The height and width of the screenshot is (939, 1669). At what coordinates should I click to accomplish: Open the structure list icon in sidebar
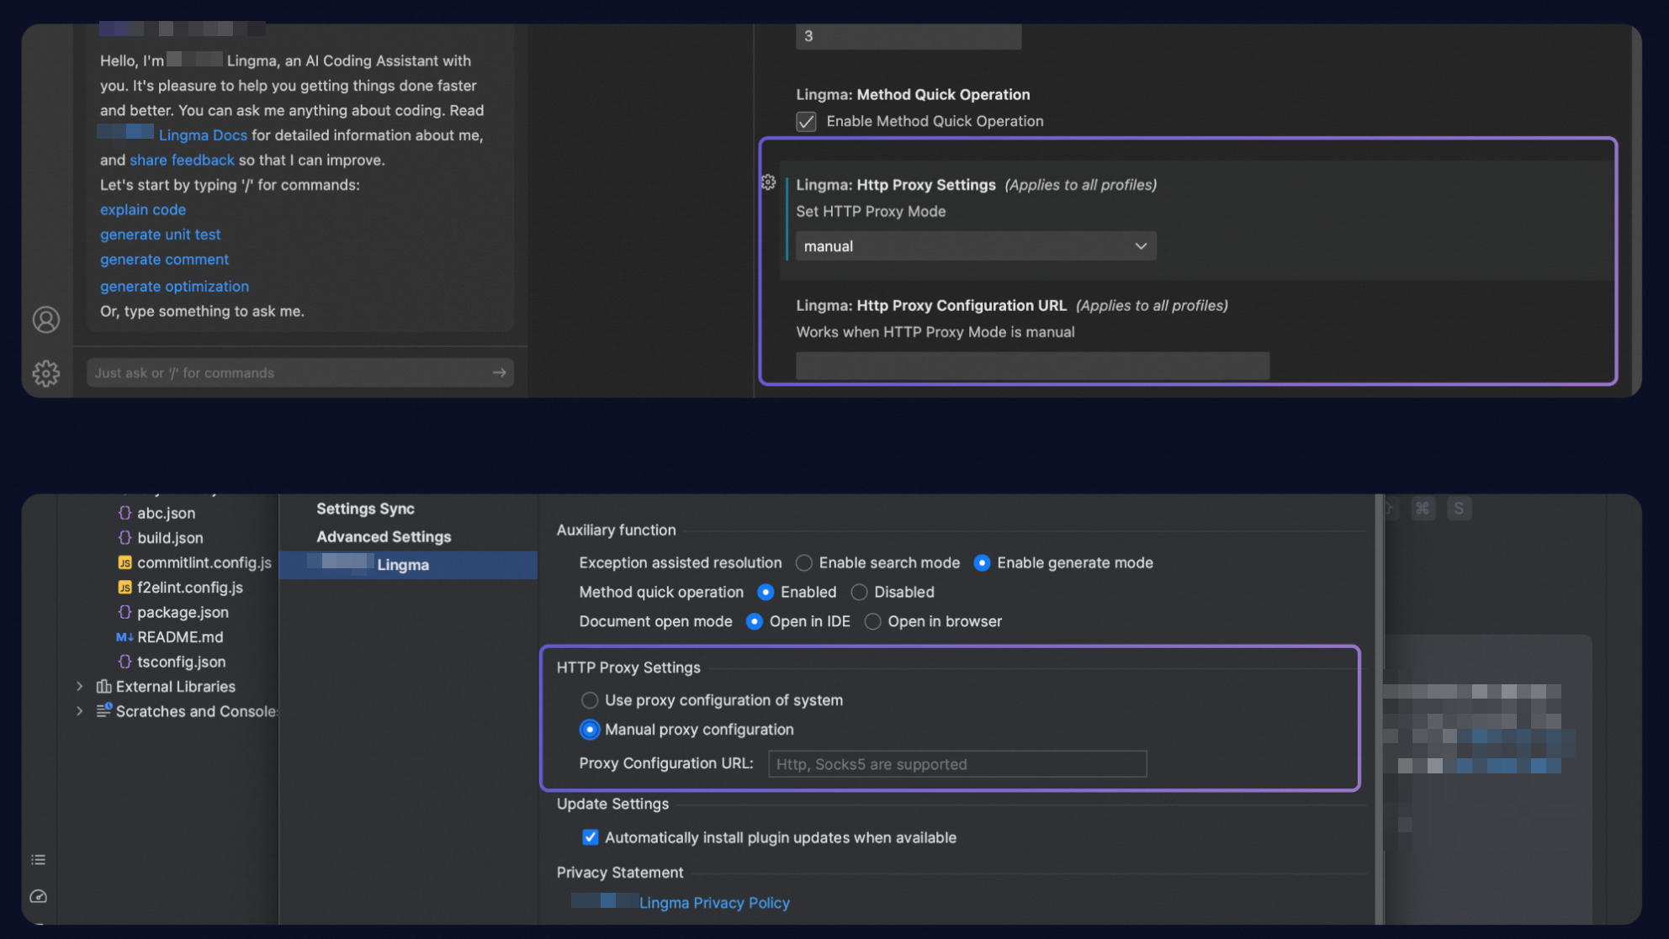(39, 859)
